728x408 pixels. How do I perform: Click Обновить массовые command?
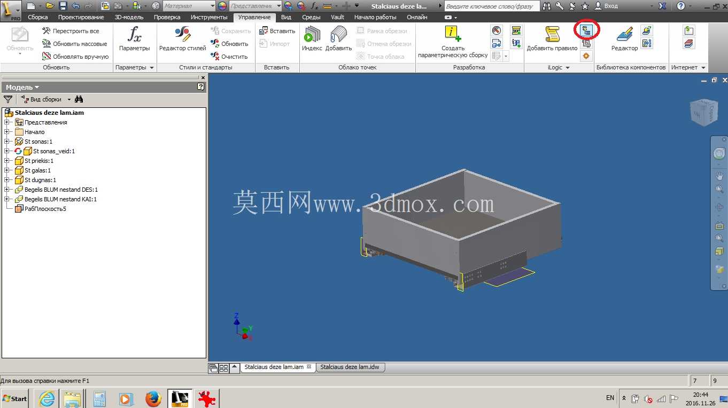[x=75, y=44]
